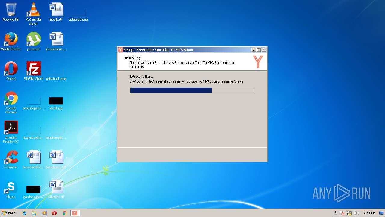Click the 'Extracting files...' status text
This screenshot has width=385, height=217.
click(142, 77)
